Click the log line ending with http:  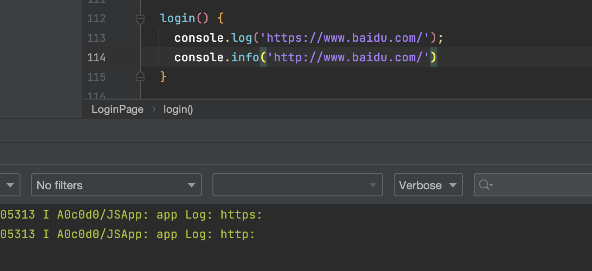[128, 235]
